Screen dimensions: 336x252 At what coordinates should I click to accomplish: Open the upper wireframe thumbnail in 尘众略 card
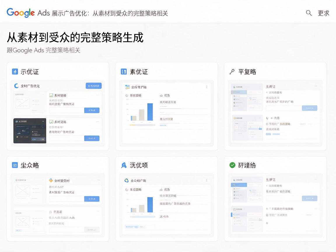point(29,190)
